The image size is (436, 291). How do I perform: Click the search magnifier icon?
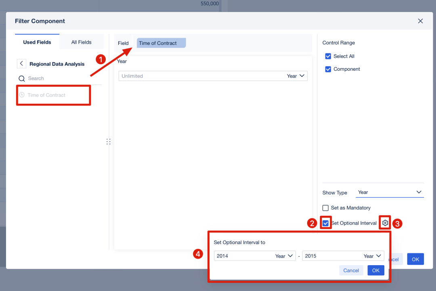(x=22, y=78)
